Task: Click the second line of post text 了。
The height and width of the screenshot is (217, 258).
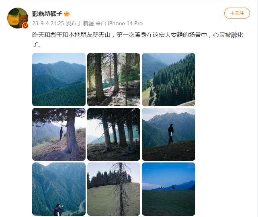Action: coord(37,45)
